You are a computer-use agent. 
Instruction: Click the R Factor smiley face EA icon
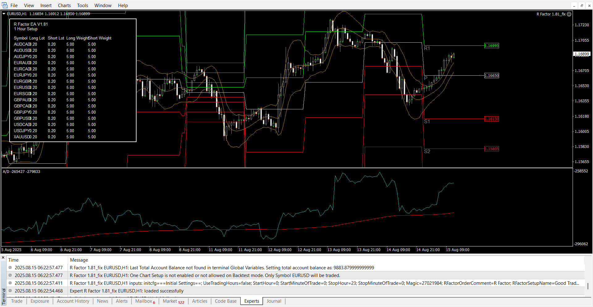click(x=569, y=14)
